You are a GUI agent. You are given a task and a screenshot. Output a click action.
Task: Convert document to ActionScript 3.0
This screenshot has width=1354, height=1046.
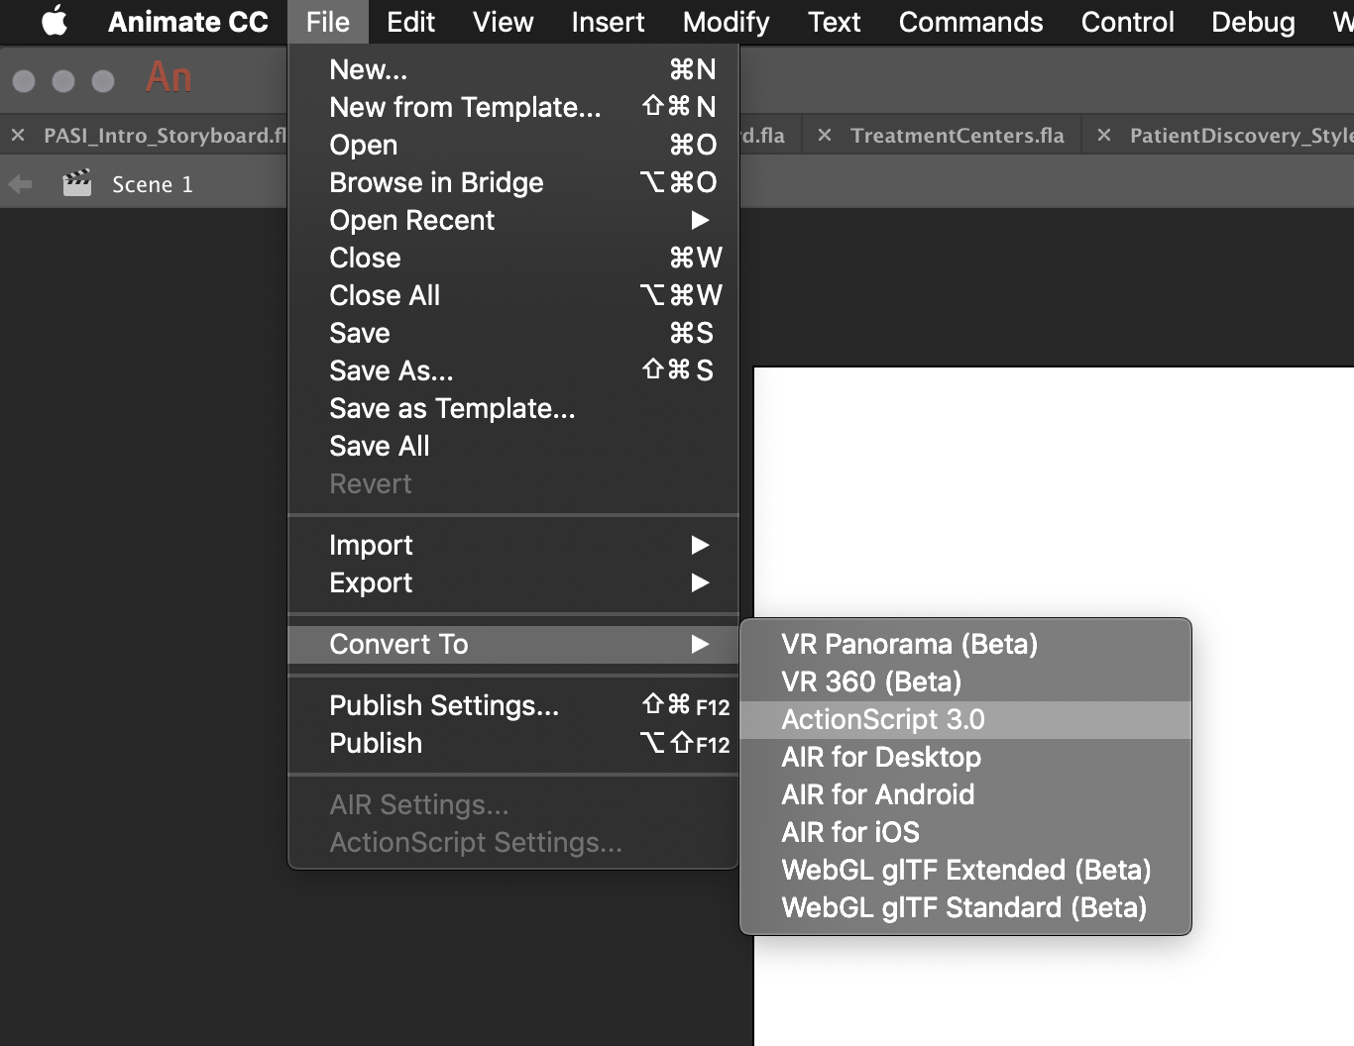[x=965, y=719]
